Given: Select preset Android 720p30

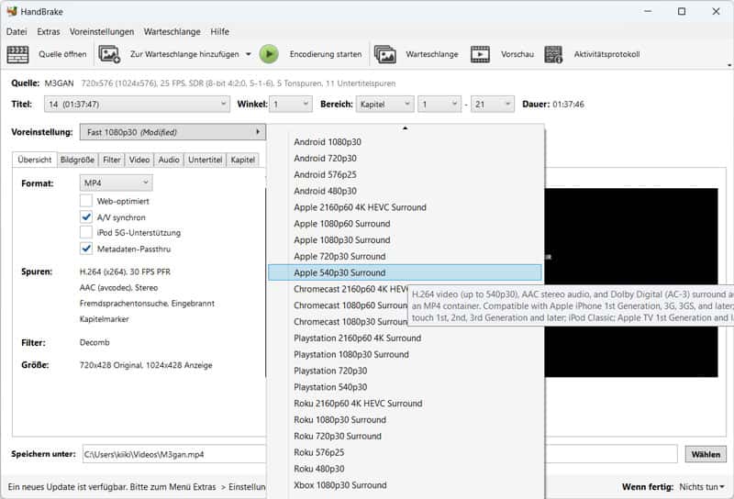Looking at the screenshot, I should (405, 158).
